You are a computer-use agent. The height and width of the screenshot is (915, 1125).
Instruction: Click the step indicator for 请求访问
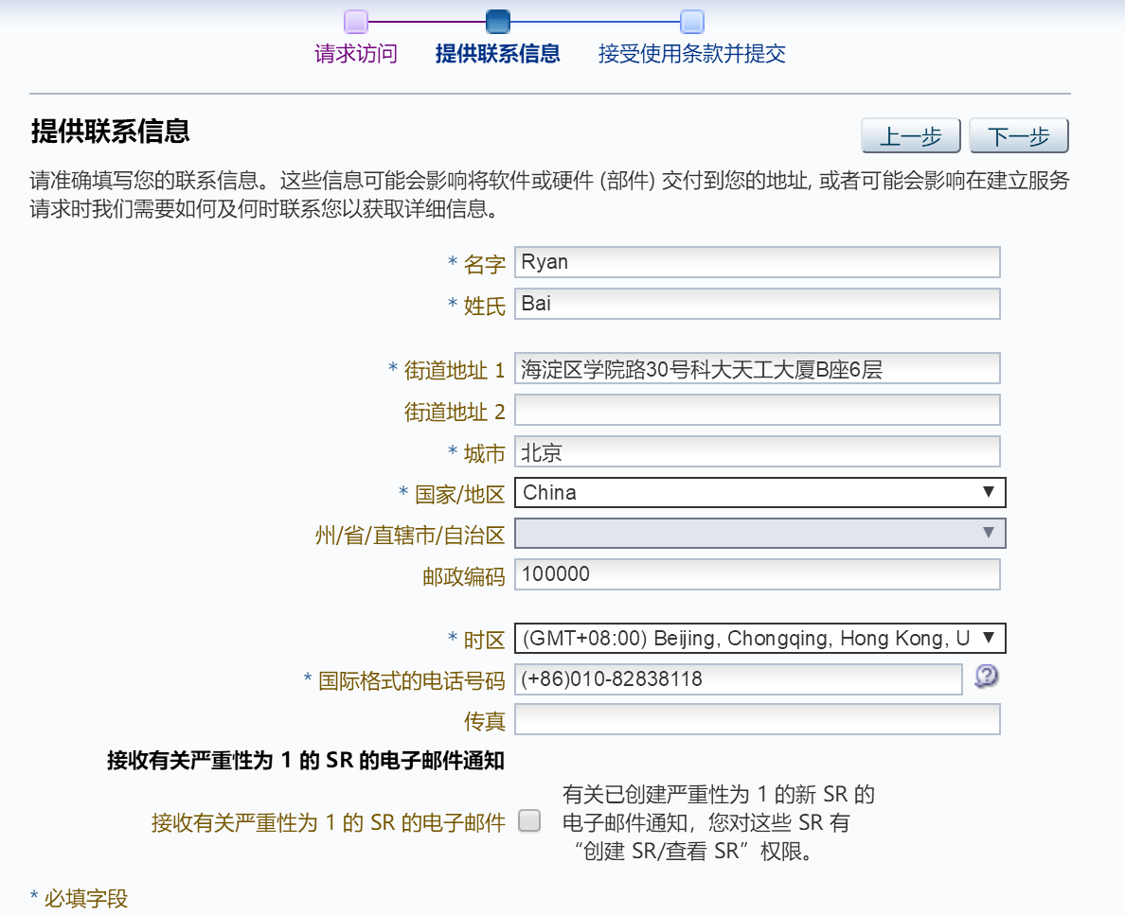point(355,21)
